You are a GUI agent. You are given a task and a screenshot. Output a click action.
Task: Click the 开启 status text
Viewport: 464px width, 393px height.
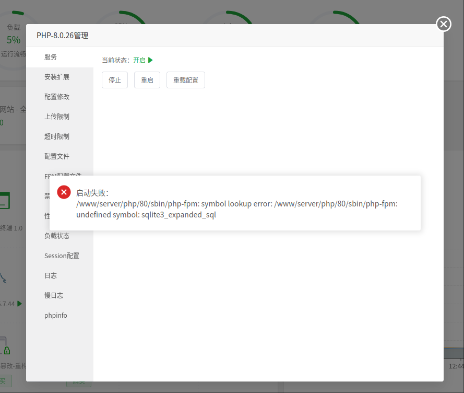139,61
